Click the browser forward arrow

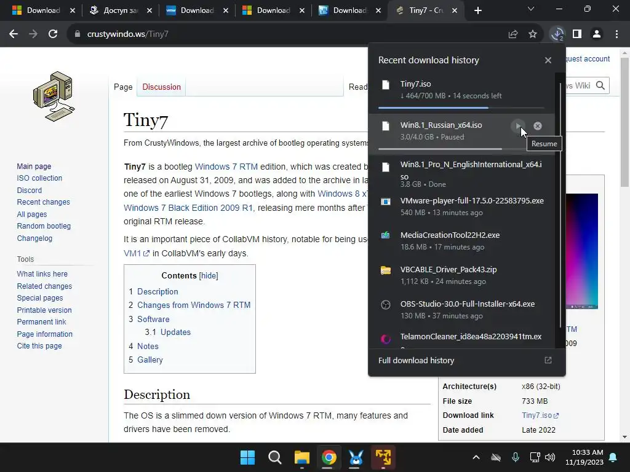point(33,34)
